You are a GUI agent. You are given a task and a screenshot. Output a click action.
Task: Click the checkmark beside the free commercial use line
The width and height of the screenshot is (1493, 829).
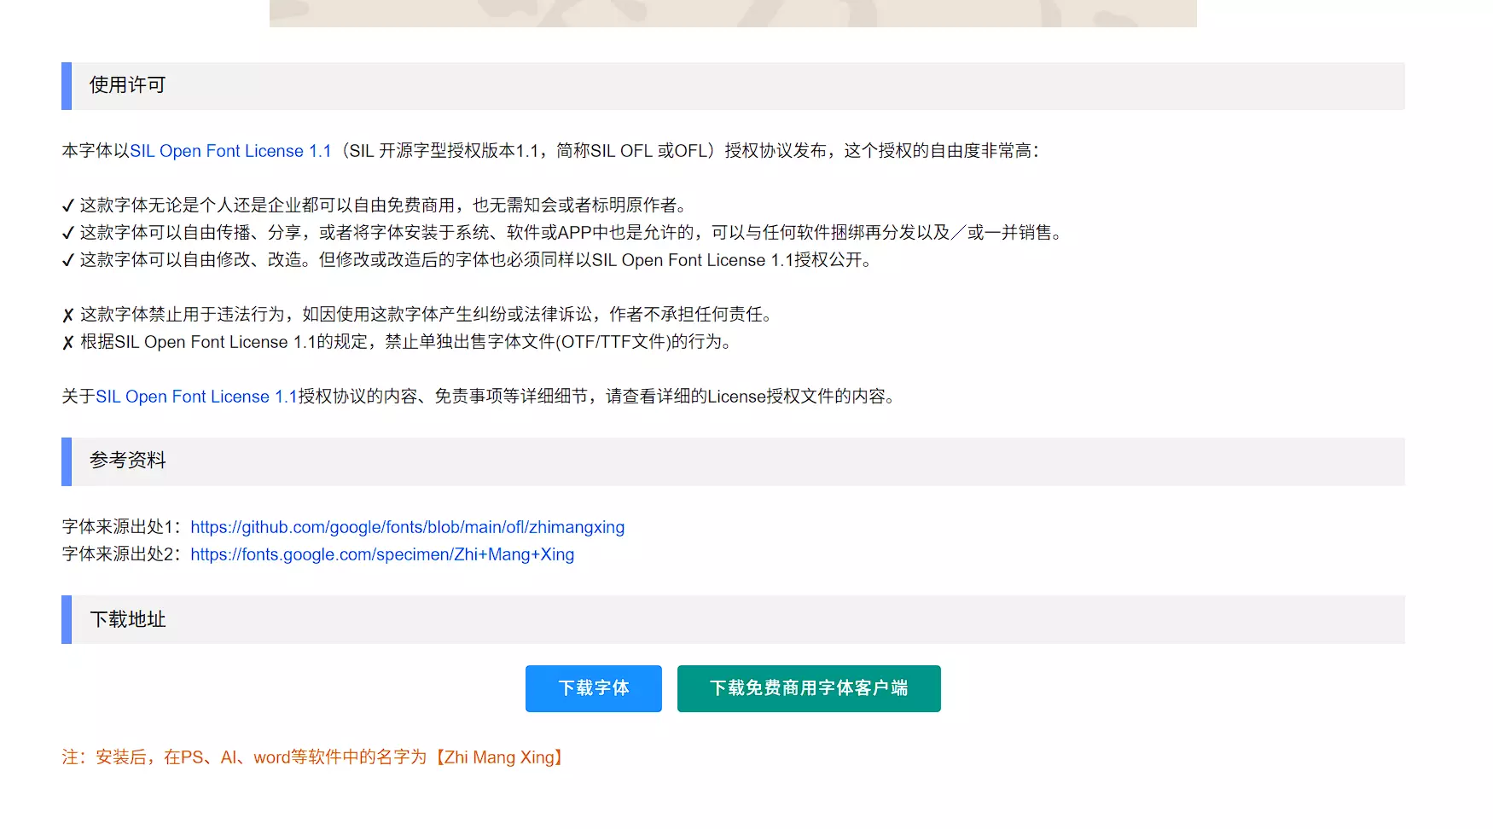point(68,206)
